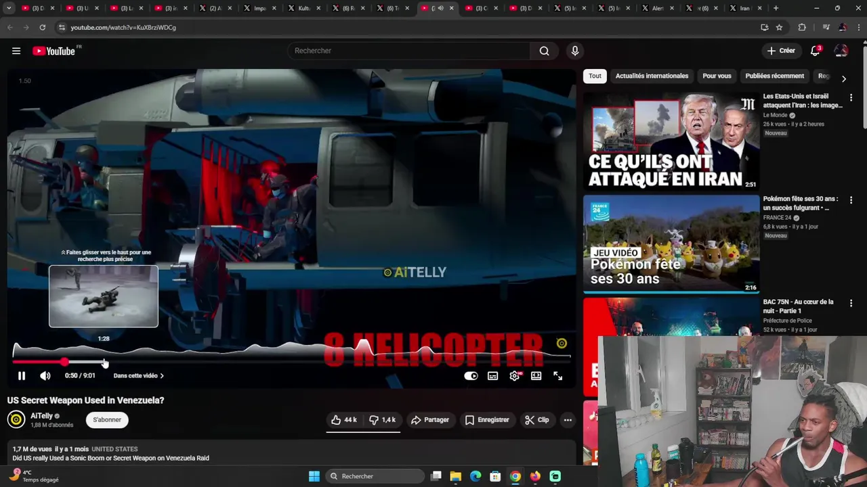Like the video with 44 k

344,420
